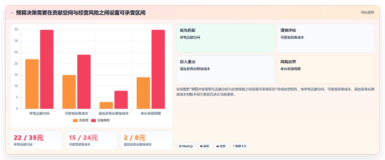This screenshot has height=160, width=385.
Task: Click the 对比矩阵 label in header
Action: tap(367, 12)
